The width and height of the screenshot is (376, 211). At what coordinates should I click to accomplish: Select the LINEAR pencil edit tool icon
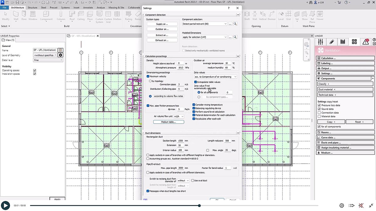click(x=332, y=42)
